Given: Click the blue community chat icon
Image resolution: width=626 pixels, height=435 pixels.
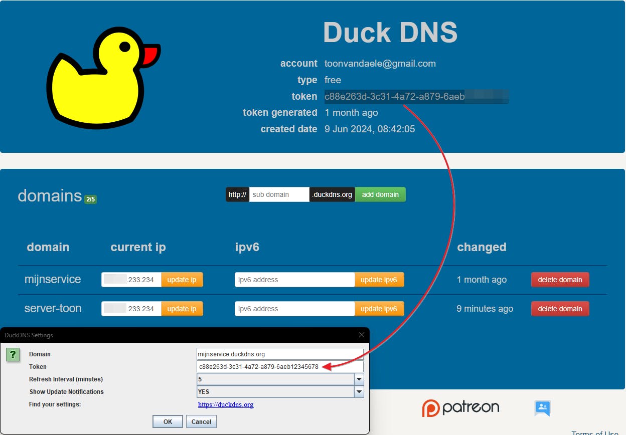Looking at the screenshot, I should (543, 408).
